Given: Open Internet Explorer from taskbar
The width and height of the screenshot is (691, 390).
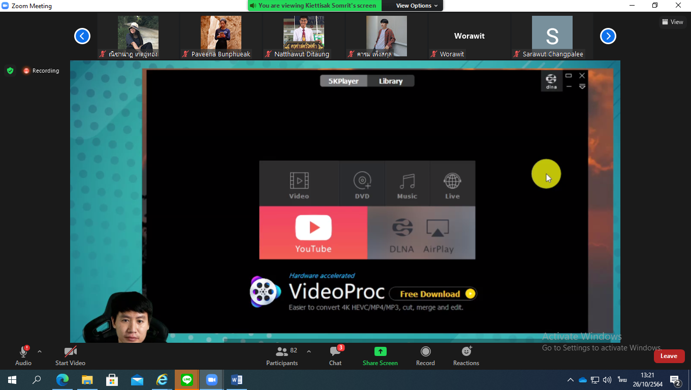Looking at the screenshot, I should [162, 380].
